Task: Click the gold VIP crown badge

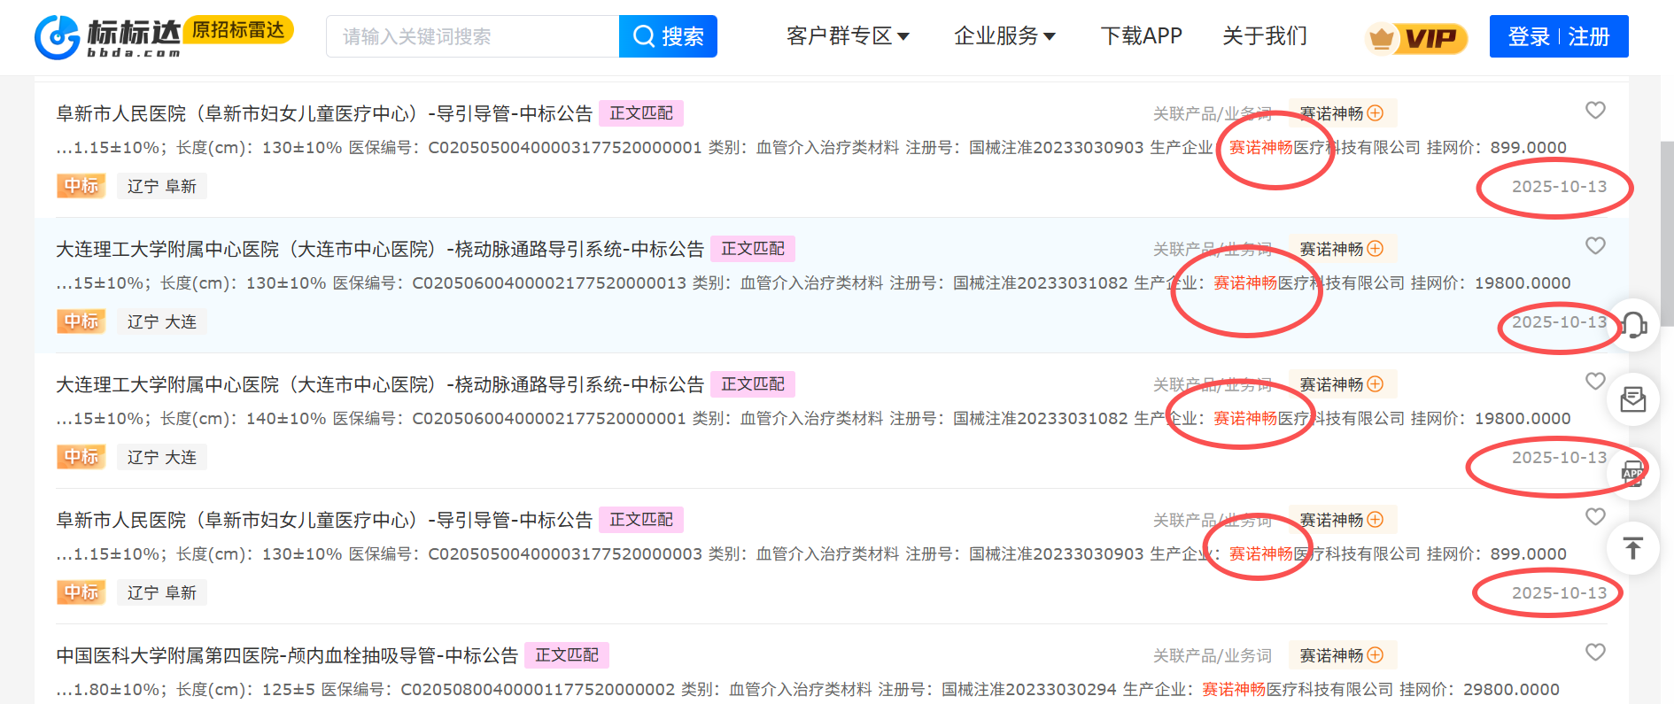Action: (x=1416, y=38)
